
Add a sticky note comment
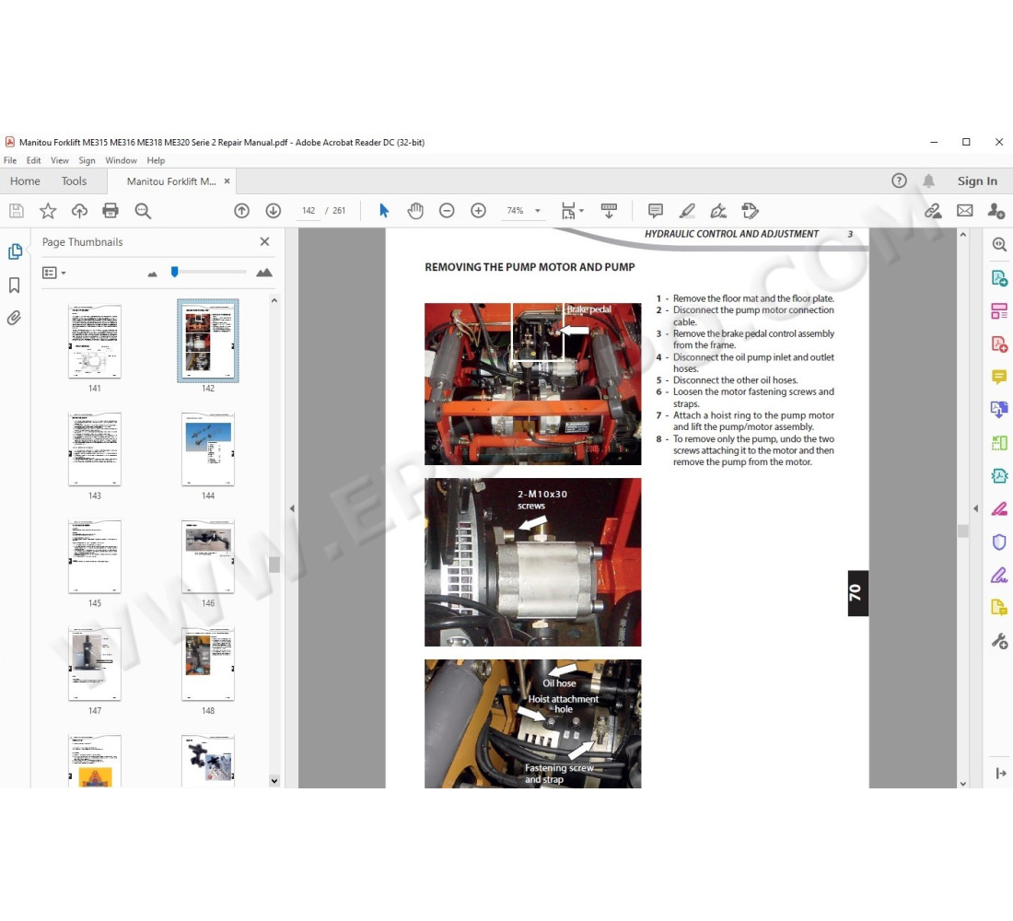[x=655, y=211]
